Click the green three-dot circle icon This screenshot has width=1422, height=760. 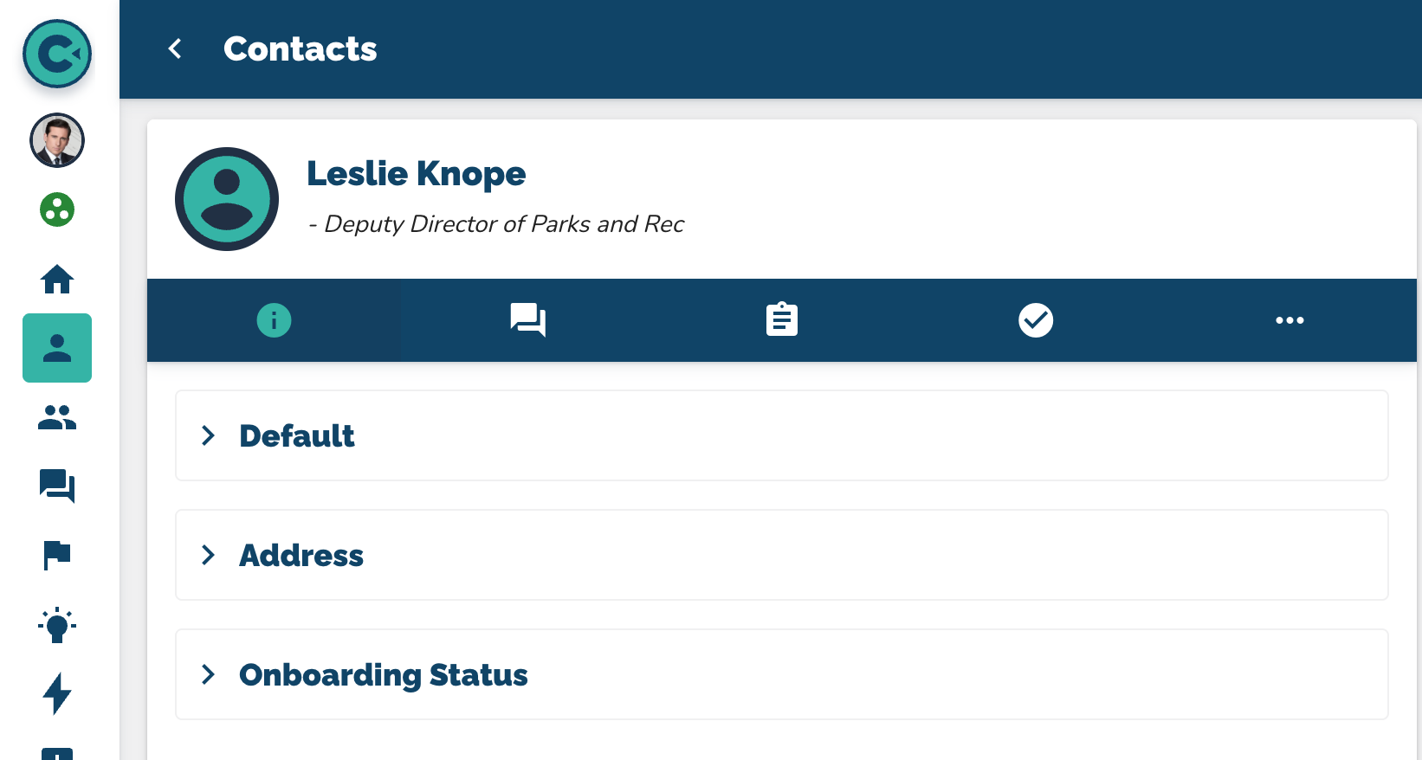(x=57, y=209)
